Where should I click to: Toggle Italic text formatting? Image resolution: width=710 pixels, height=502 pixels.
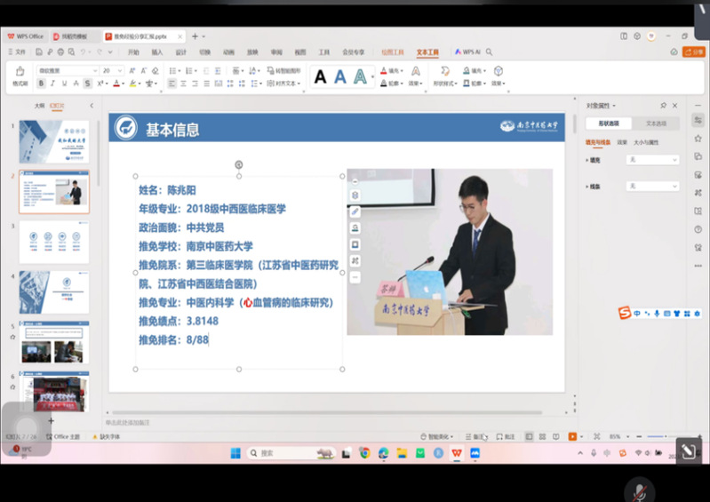pos(53,84)
